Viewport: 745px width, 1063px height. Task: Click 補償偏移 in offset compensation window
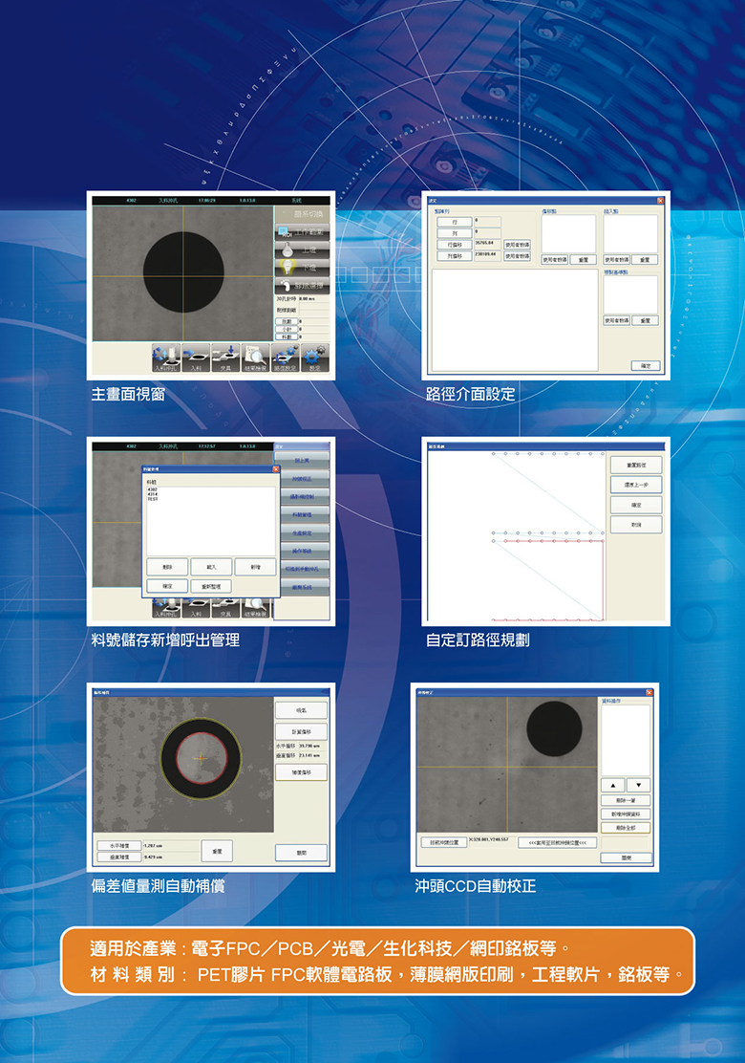tap(302, 772)
